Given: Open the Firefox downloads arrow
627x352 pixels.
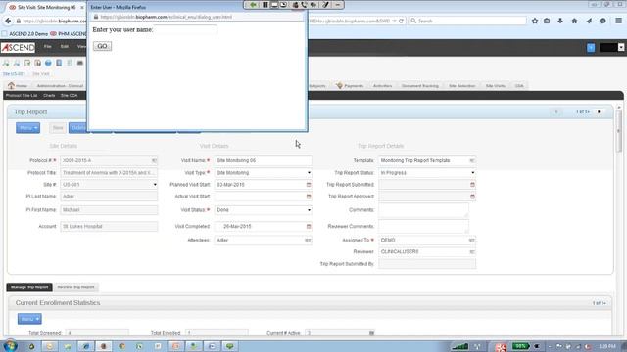Looking at the screenshot, I should [x=560, y=21].
